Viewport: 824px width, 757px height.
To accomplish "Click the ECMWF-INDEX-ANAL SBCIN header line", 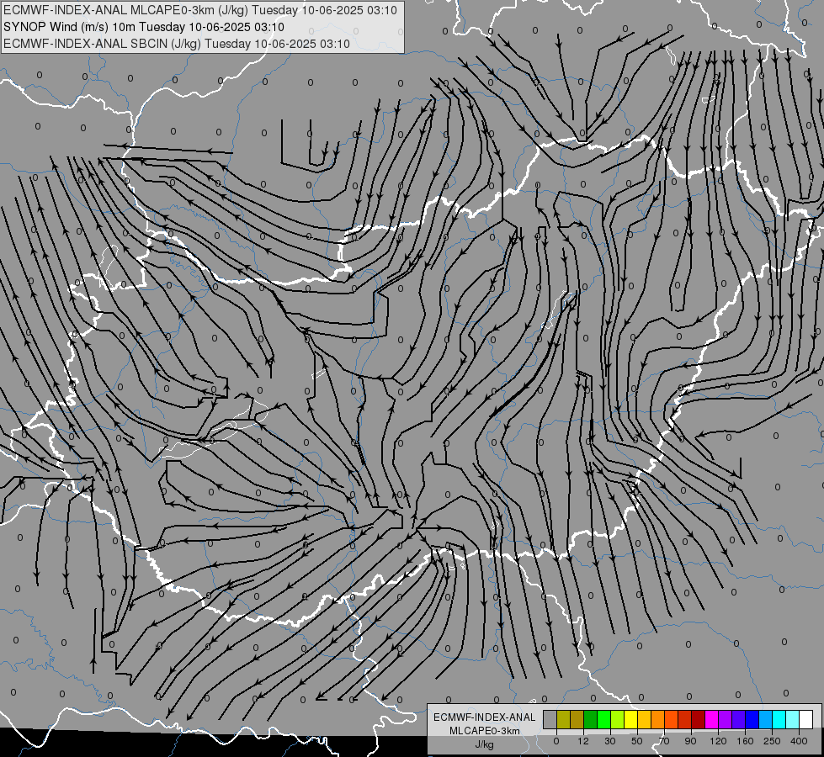I will coord(177,44).
